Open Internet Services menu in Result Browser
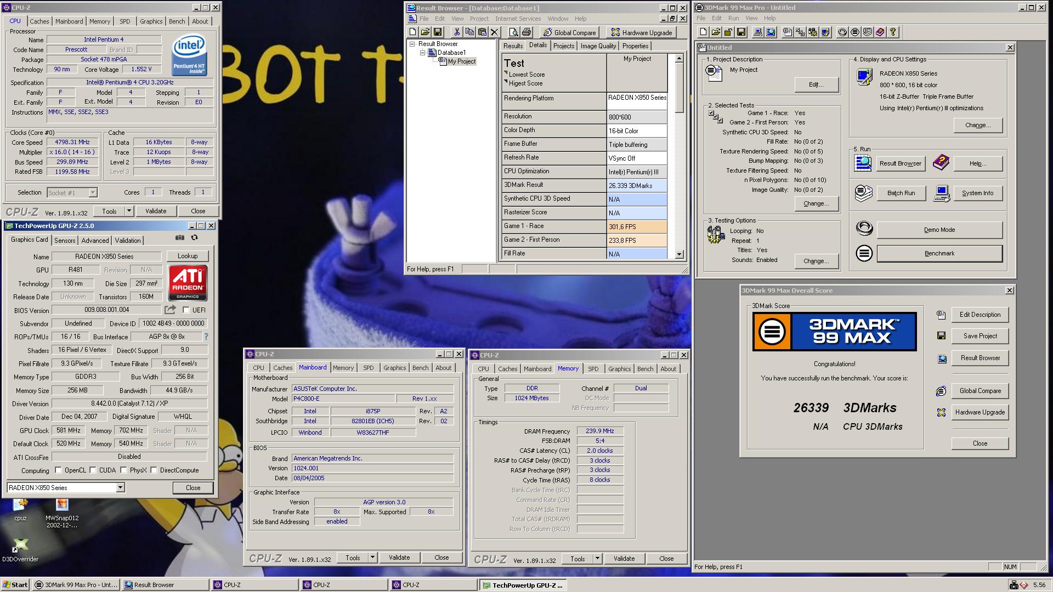The image size is (1053, 592). [x=518, y=19]
